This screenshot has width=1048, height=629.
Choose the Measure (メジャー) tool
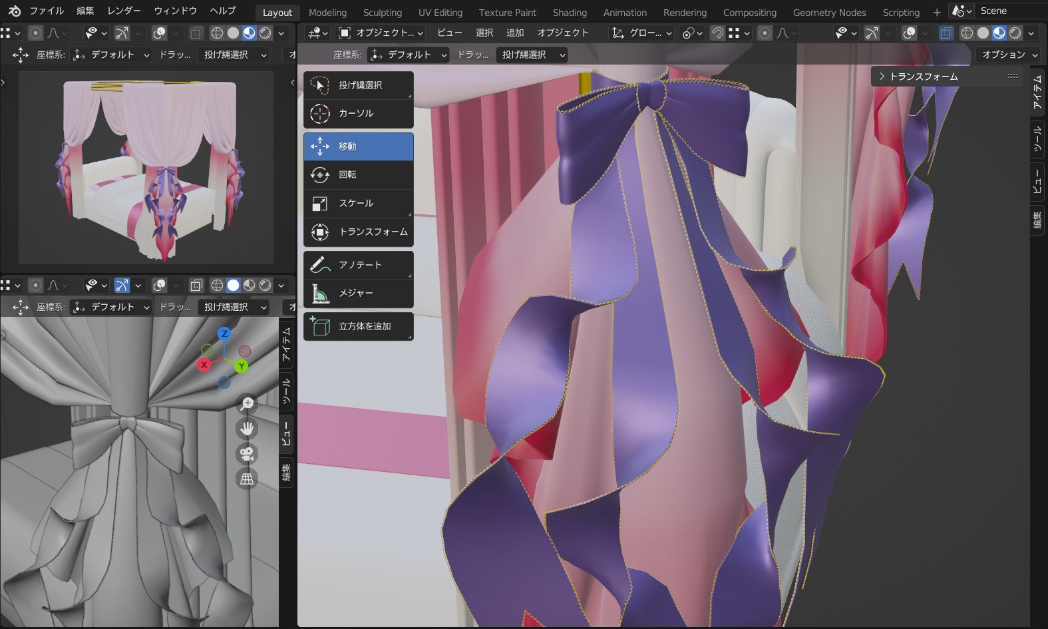pos(358,294)
